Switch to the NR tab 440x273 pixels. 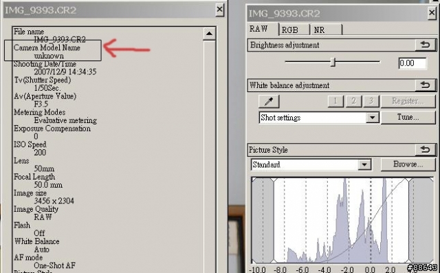click(326, 30)
